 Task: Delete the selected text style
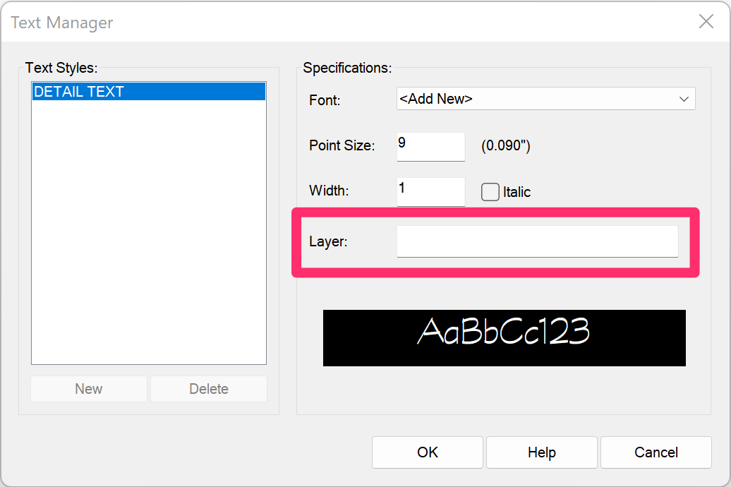click(x=208, y=389)
